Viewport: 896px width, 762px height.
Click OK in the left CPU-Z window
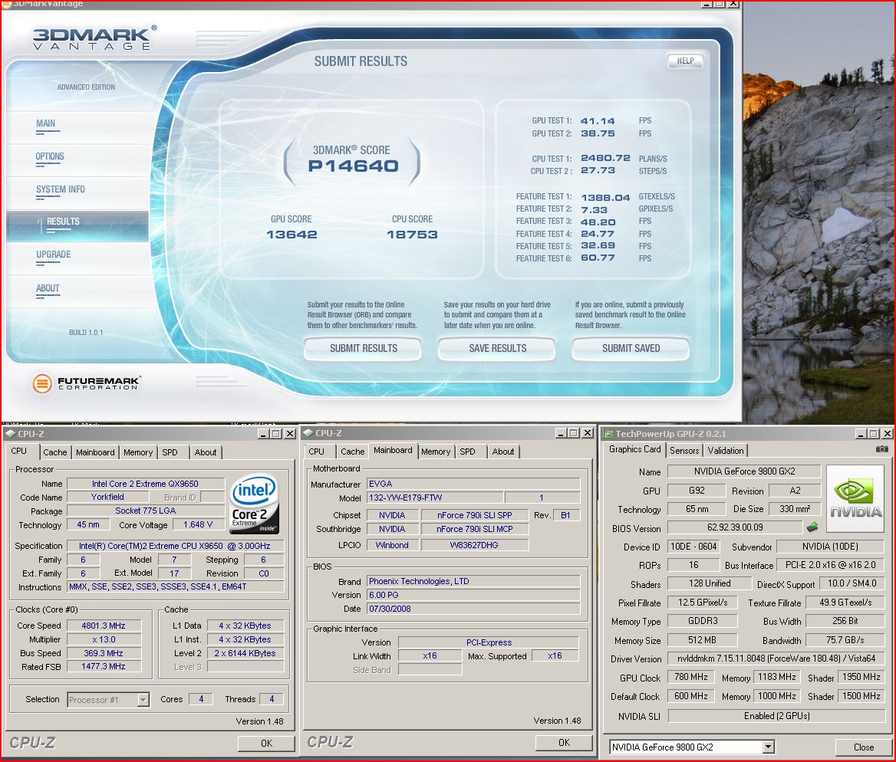click(266, 743)
